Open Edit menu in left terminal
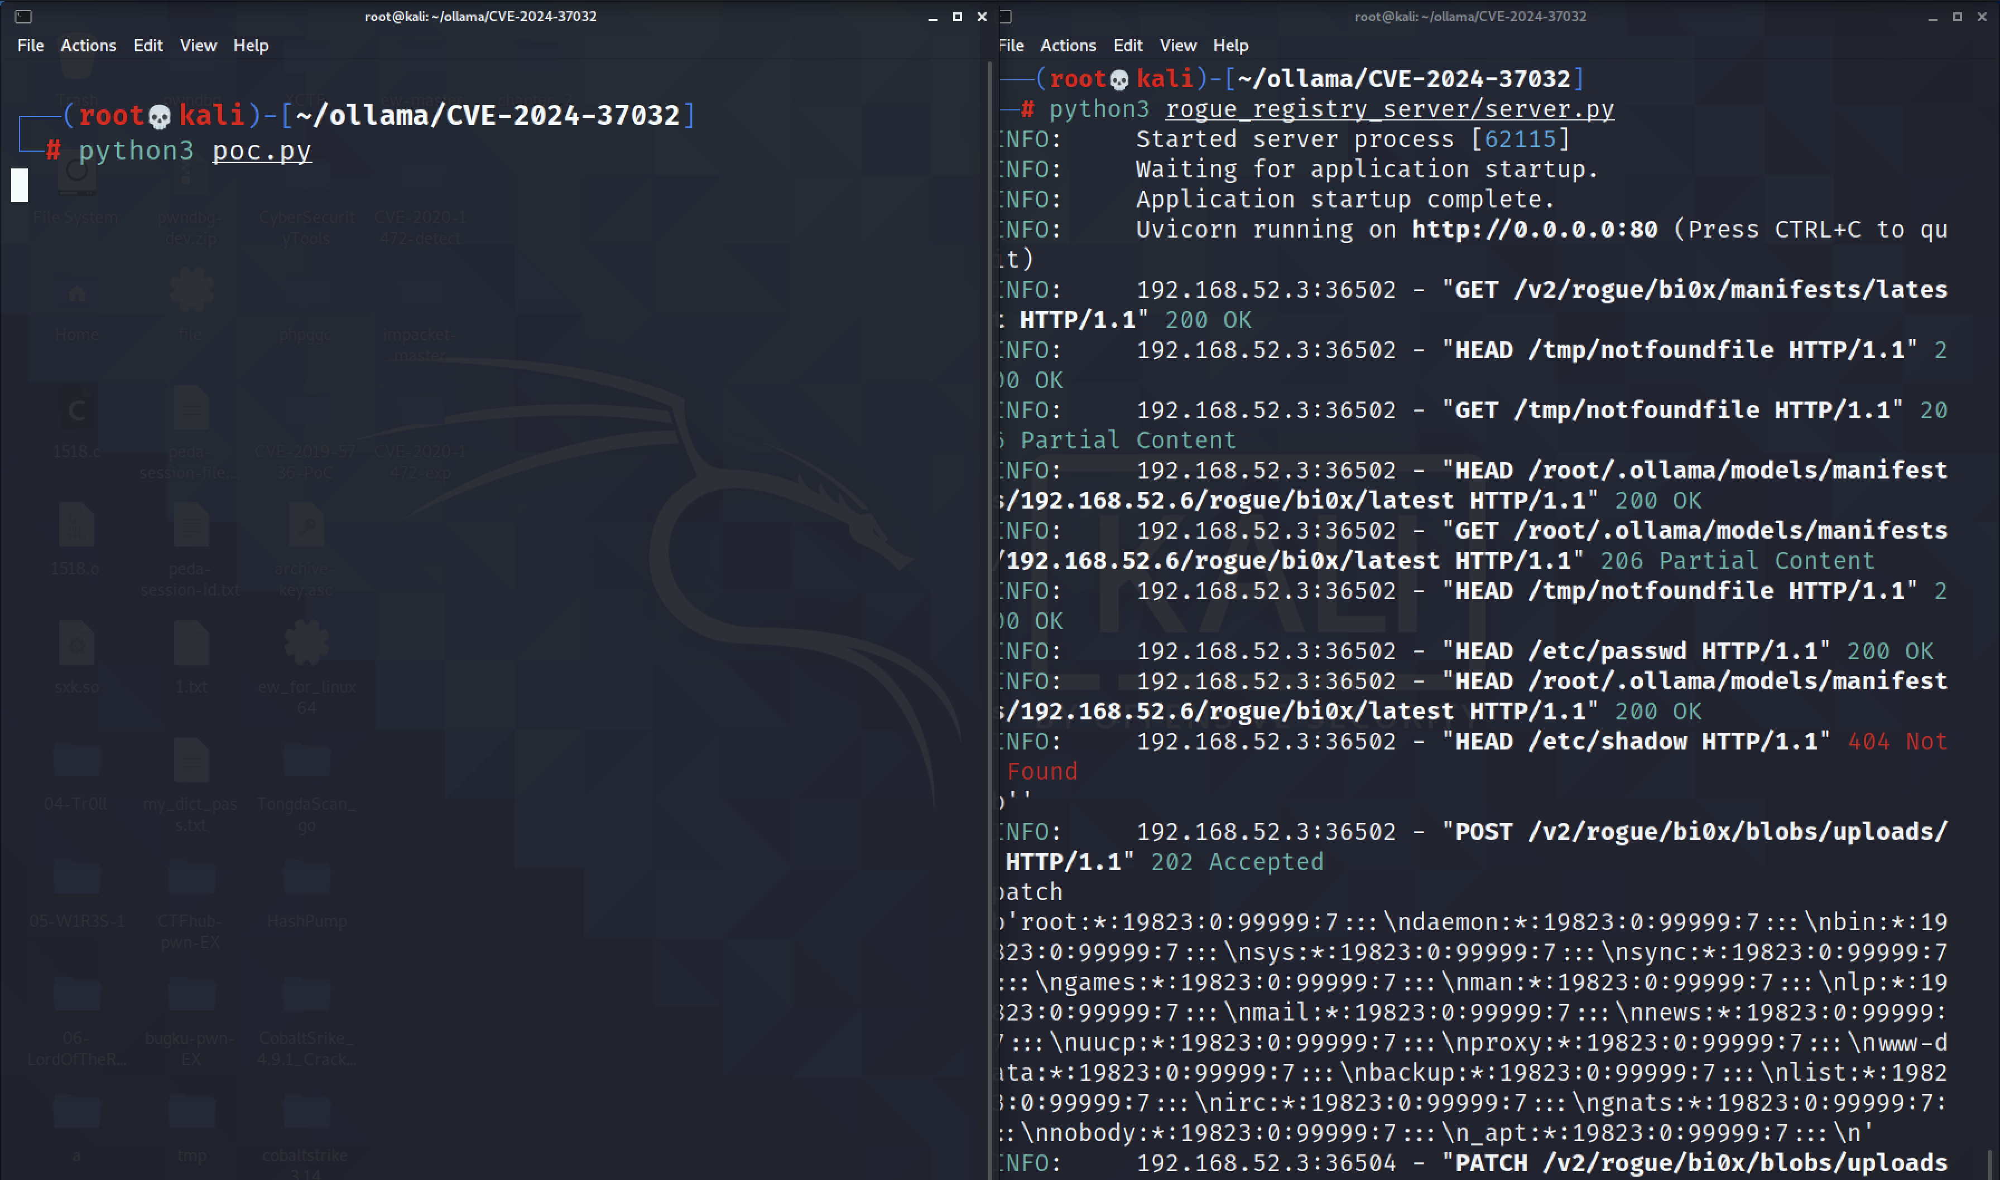 [147, 45]
